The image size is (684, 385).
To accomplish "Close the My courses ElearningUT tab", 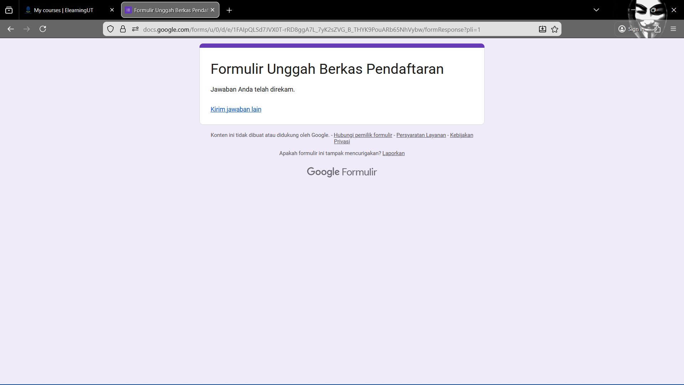I will [x=112, y=10].
